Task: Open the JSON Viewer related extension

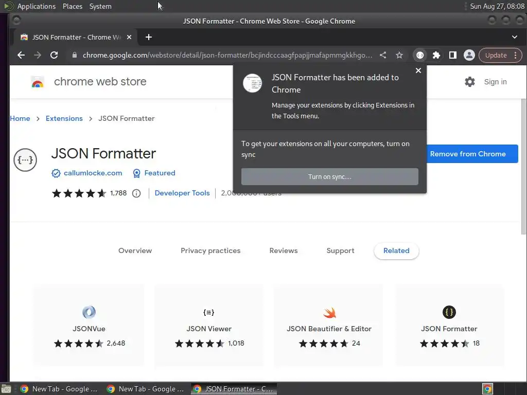Action: click(x=209, y=325)
